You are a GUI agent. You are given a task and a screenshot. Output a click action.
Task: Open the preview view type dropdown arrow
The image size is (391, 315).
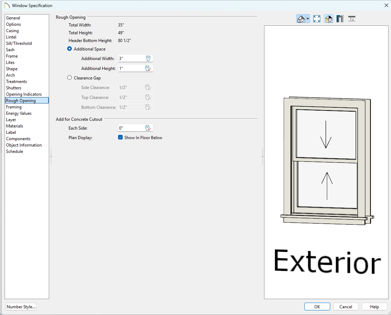(x=308, y=19)
